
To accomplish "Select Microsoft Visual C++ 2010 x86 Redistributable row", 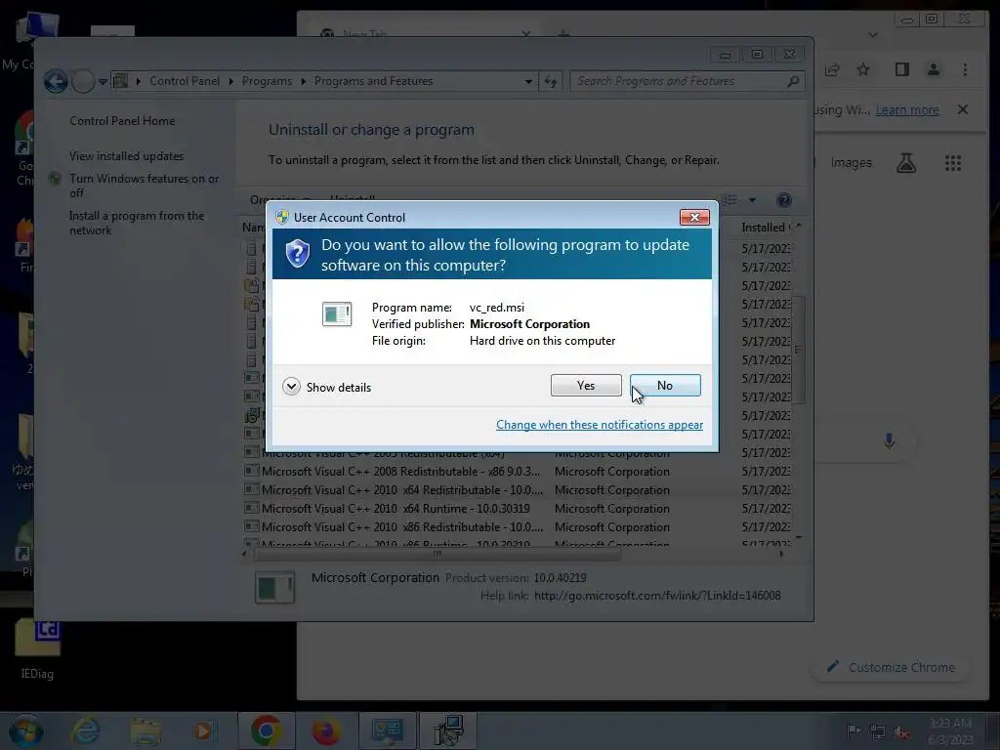I will [x=517, y=526].
